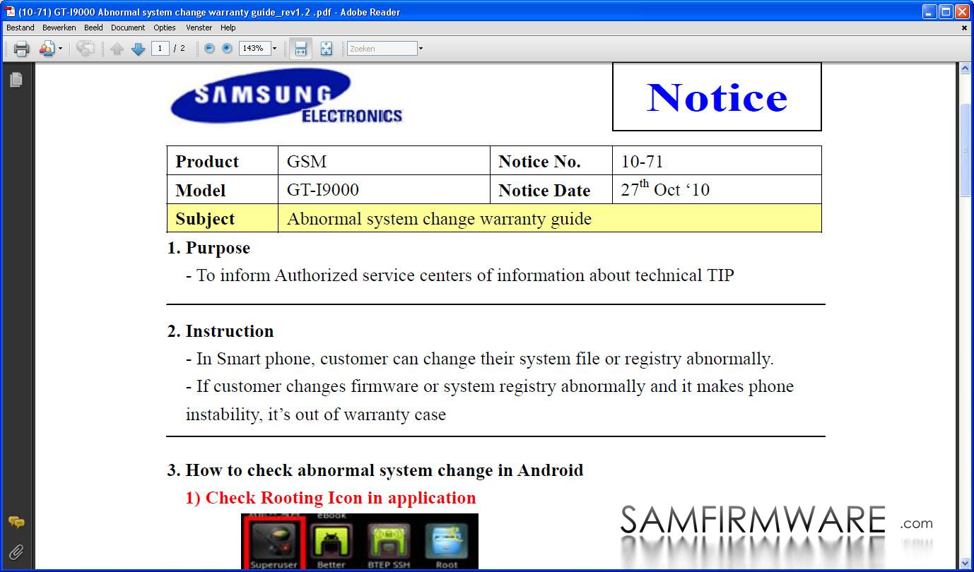974x572 pixels.
Task: Click the Samsung Electronics logo
Action: tap(286, 97)
